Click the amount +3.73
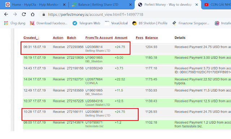231x139 pixels. 119,68
